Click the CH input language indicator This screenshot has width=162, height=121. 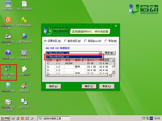[x=151, y=118]
